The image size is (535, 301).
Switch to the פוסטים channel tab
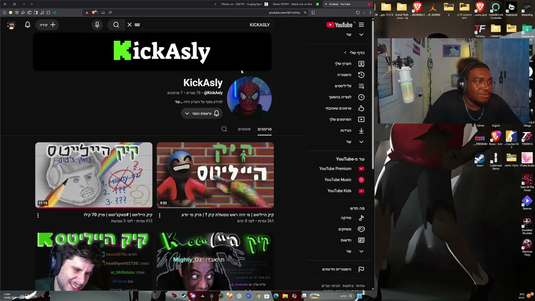pyautogui.click(x=244, y=129)
